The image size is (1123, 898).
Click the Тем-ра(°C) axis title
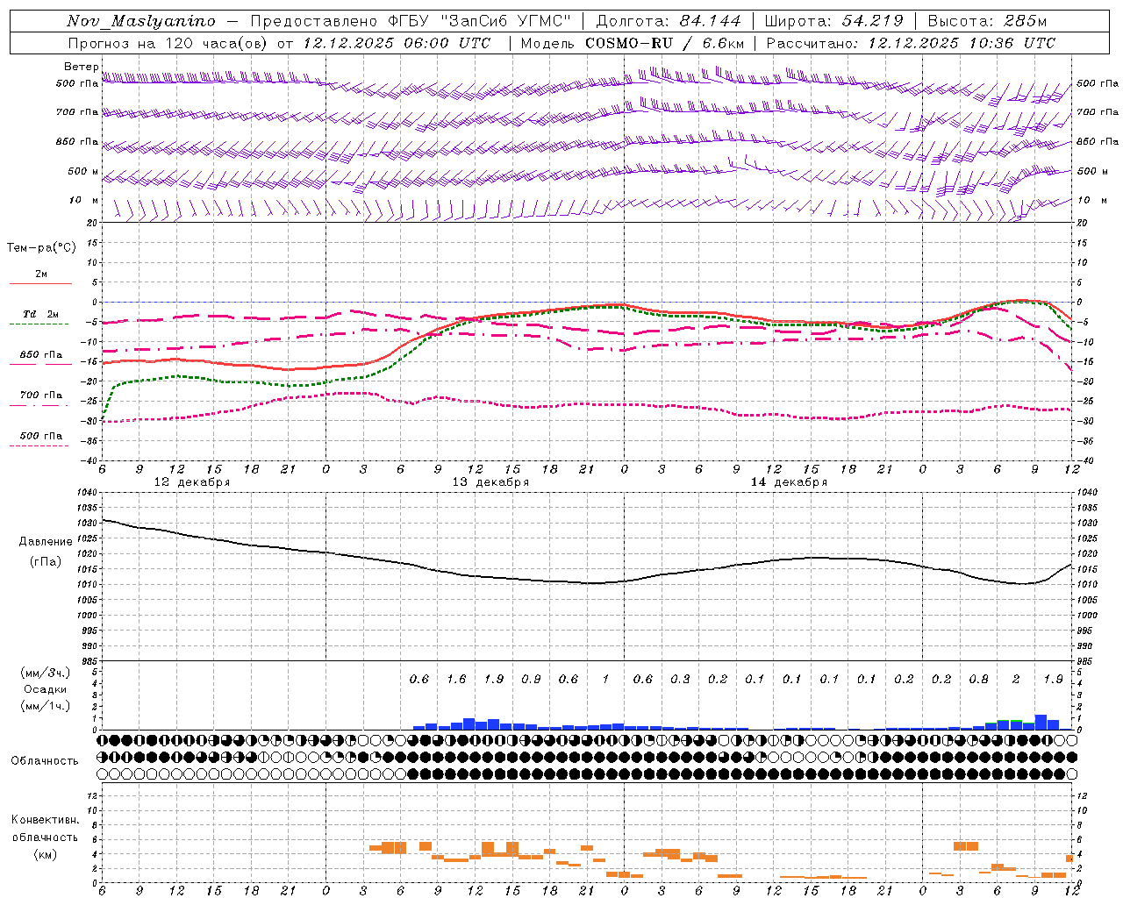(x=41, y=248)
